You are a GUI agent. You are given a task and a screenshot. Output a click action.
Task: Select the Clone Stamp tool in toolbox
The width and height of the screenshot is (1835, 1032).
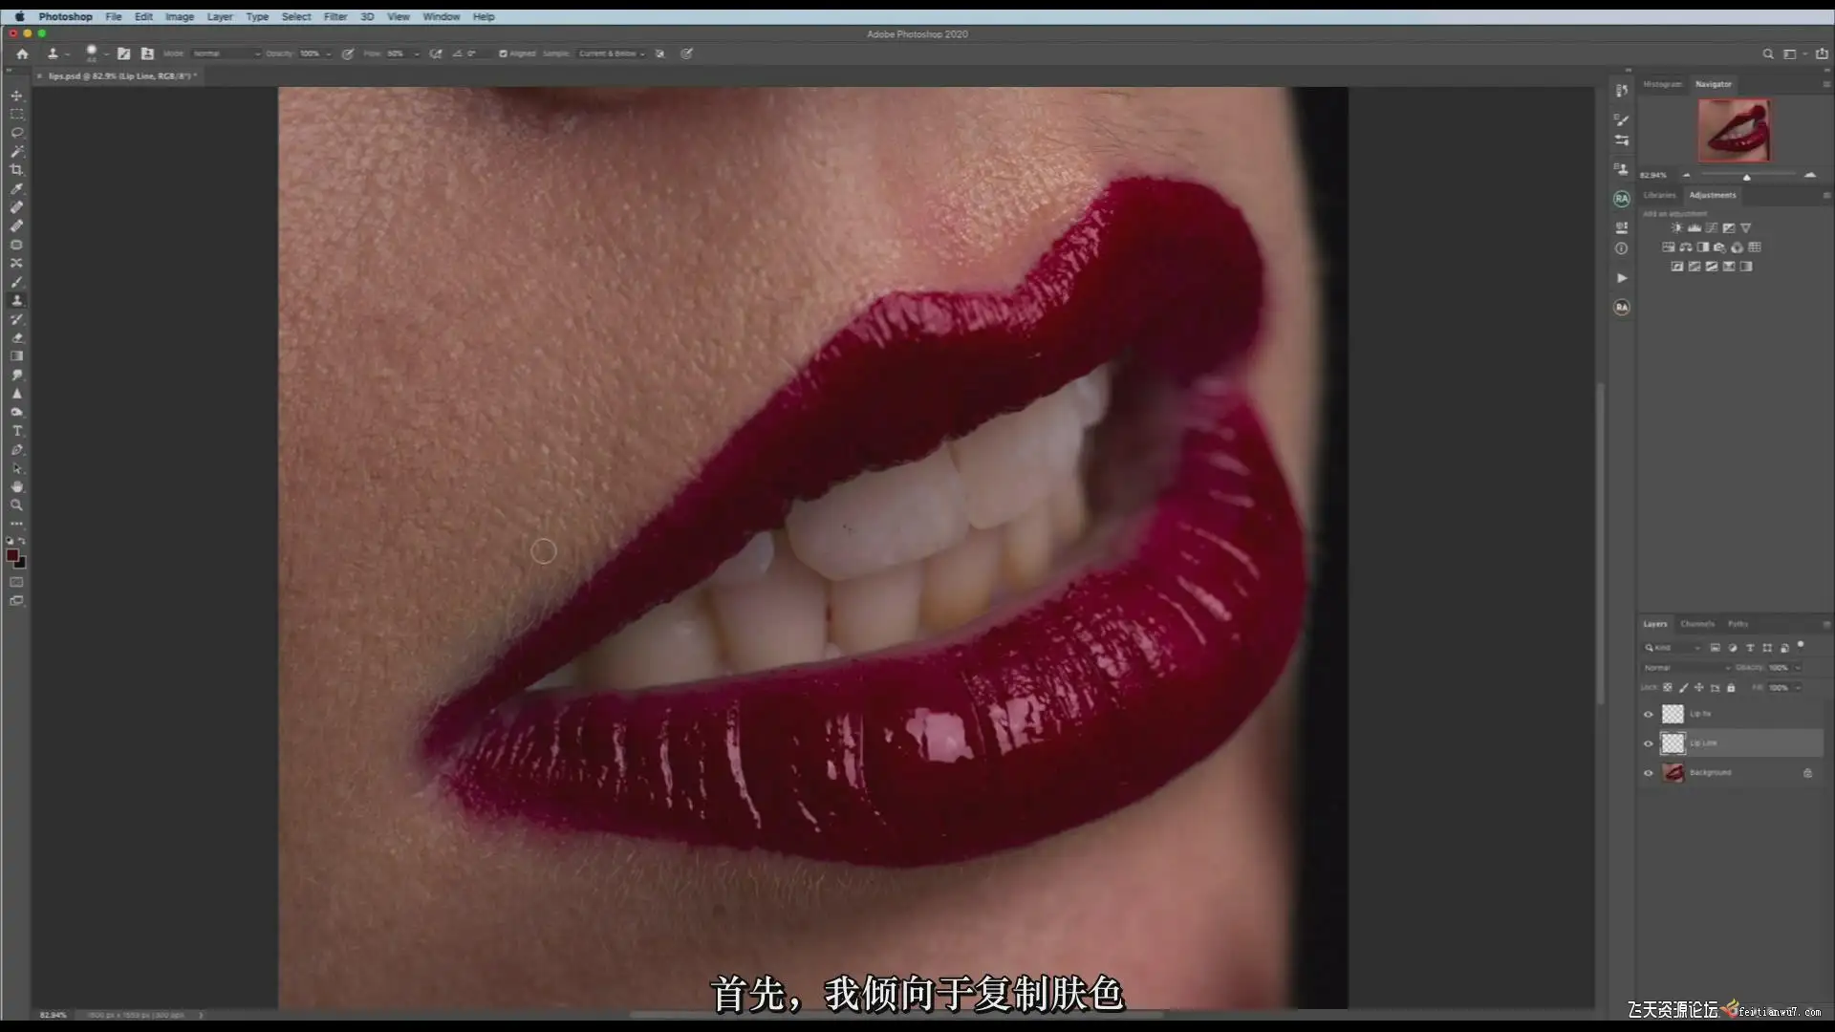coord(16,300)
